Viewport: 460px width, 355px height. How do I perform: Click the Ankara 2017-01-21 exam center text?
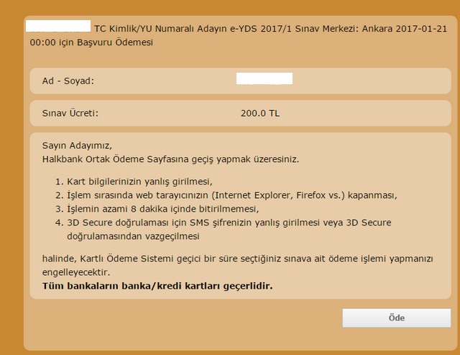(x=404, y=29)
